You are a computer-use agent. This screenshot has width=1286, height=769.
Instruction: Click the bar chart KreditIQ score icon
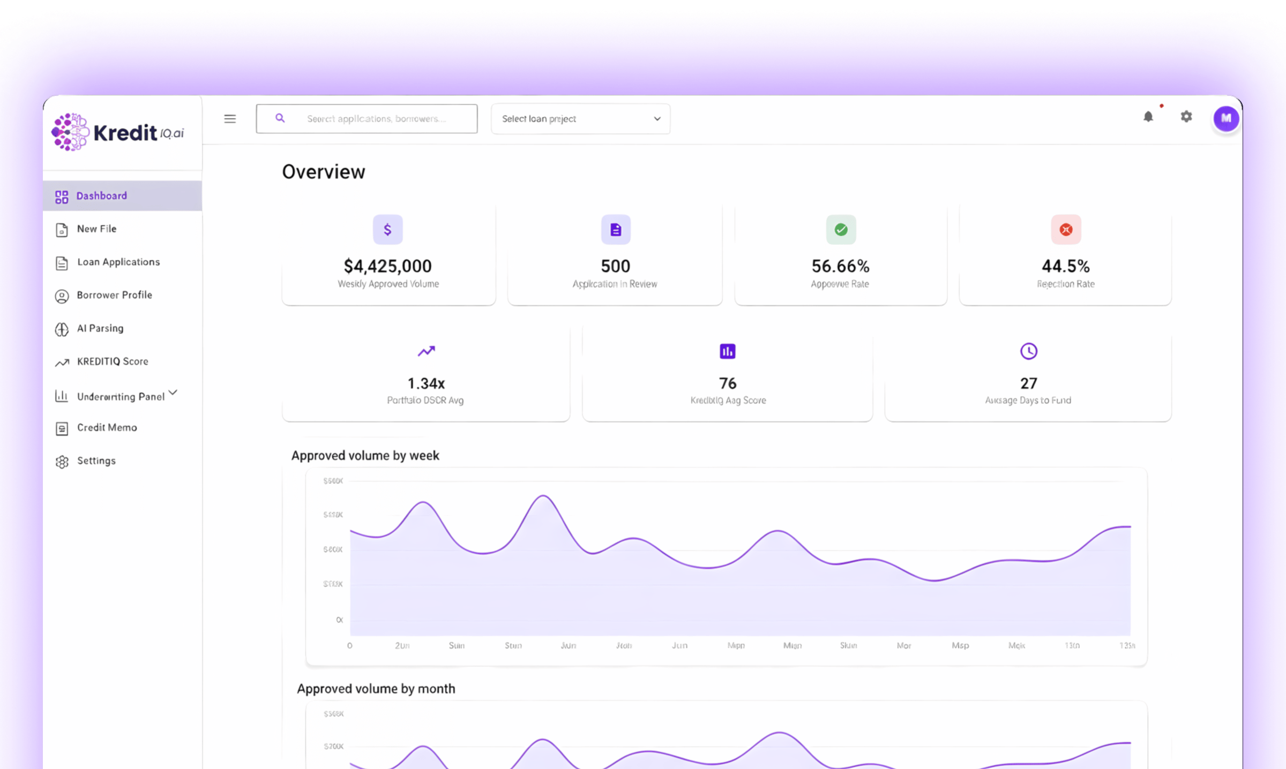(x=727, y=351)
